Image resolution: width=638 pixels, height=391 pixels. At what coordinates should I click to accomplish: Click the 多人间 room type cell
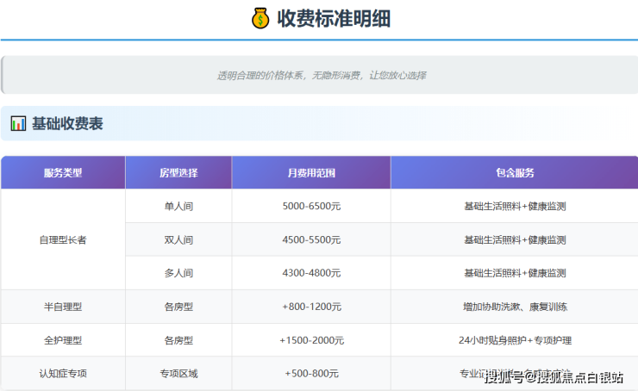(178, 273)
